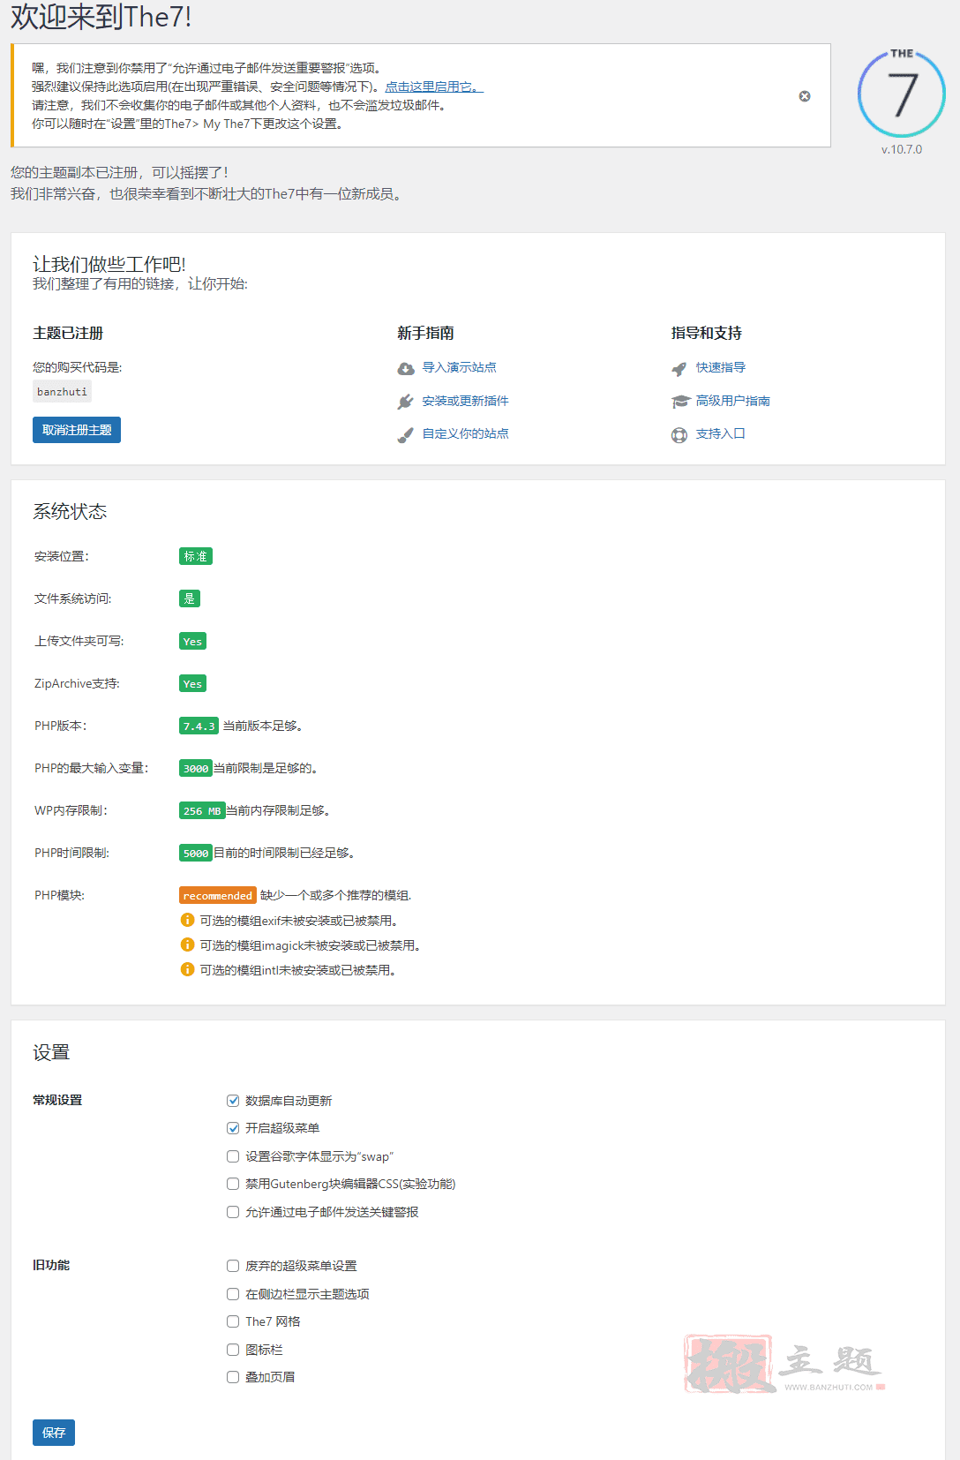The width and height of the screenshot is (960, 1460).
Task: Click info icon for exif module warning
Action: click(187, 920)
